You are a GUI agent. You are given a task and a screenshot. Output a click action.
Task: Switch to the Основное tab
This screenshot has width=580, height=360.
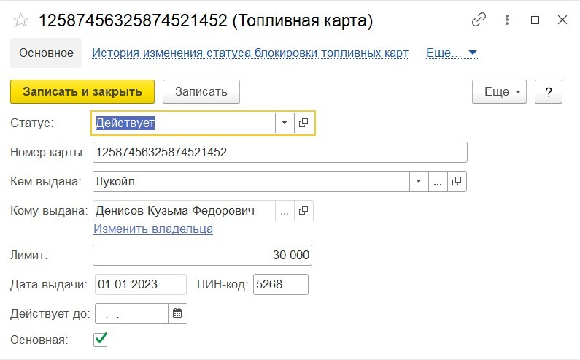point(46,53)
